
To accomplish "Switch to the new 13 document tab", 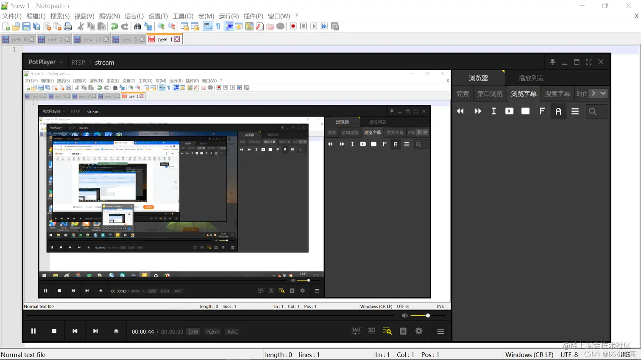I will pyautogui.click(x=92, y=39).
